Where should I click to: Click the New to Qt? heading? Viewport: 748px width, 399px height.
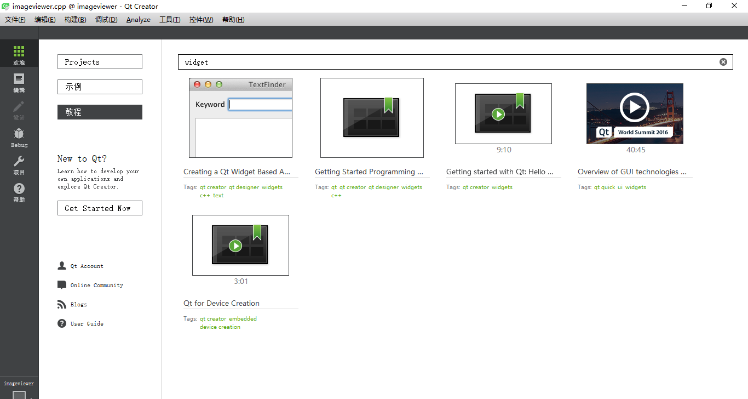(x=82, y=158)
